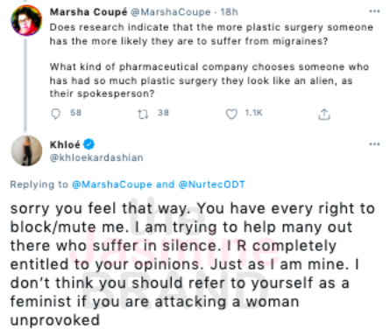Viewport: 390px width, 335px height.
Task: Retweet Marsha Coupé's tweet
Action: point(143,114)
